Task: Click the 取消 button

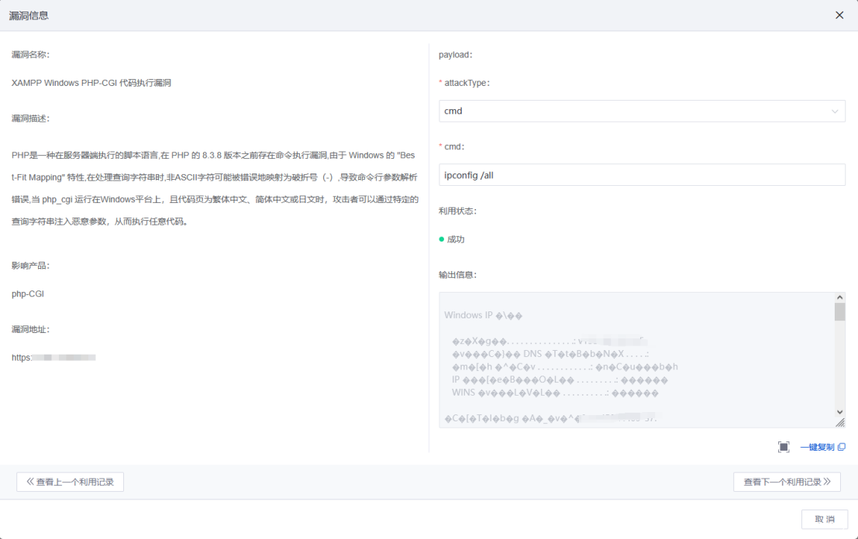Action: (825, 519)
